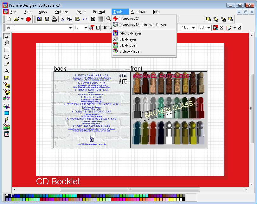This screenshot has height=204, width=257.
Task: Click the fill color bucket icon
Action: tap(215, 28)
